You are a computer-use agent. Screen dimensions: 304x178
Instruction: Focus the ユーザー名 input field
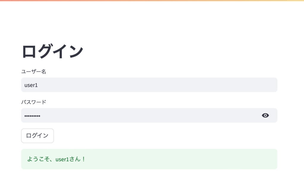[149, 85]
